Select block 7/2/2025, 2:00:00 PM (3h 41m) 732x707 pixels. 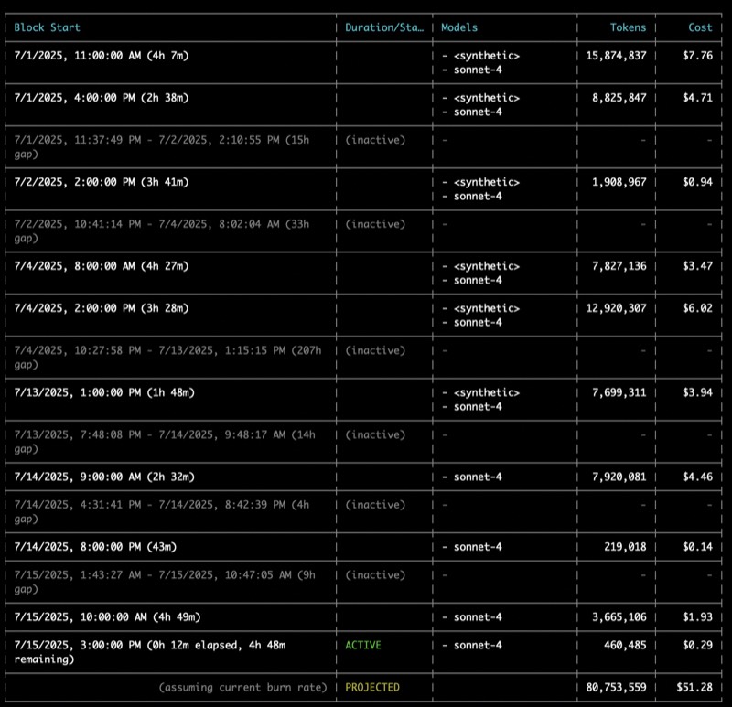[x=102, y=182]
